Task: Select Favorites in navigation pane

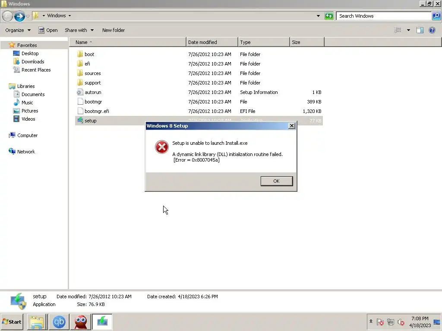Action: (27, 45)
